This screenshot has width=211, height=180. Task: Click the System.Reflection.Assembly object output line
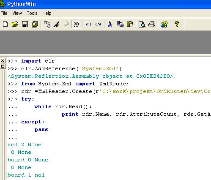(x=90, y=76)
